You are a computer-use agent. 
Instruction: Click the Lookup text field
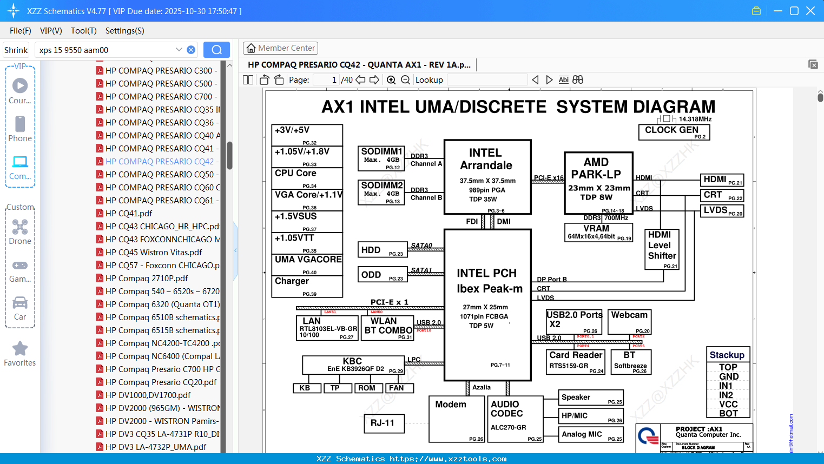click(487, 80)
